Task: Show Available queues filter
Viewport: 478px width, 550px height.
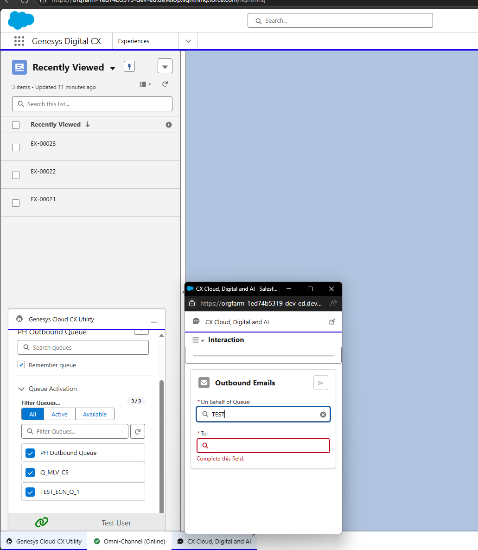Action: pyautogui.click(x=95, y=414)
